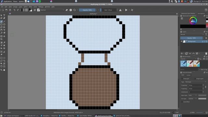Open the wrap-around mode icon
The image size is (208, 117).
point(132,10)
